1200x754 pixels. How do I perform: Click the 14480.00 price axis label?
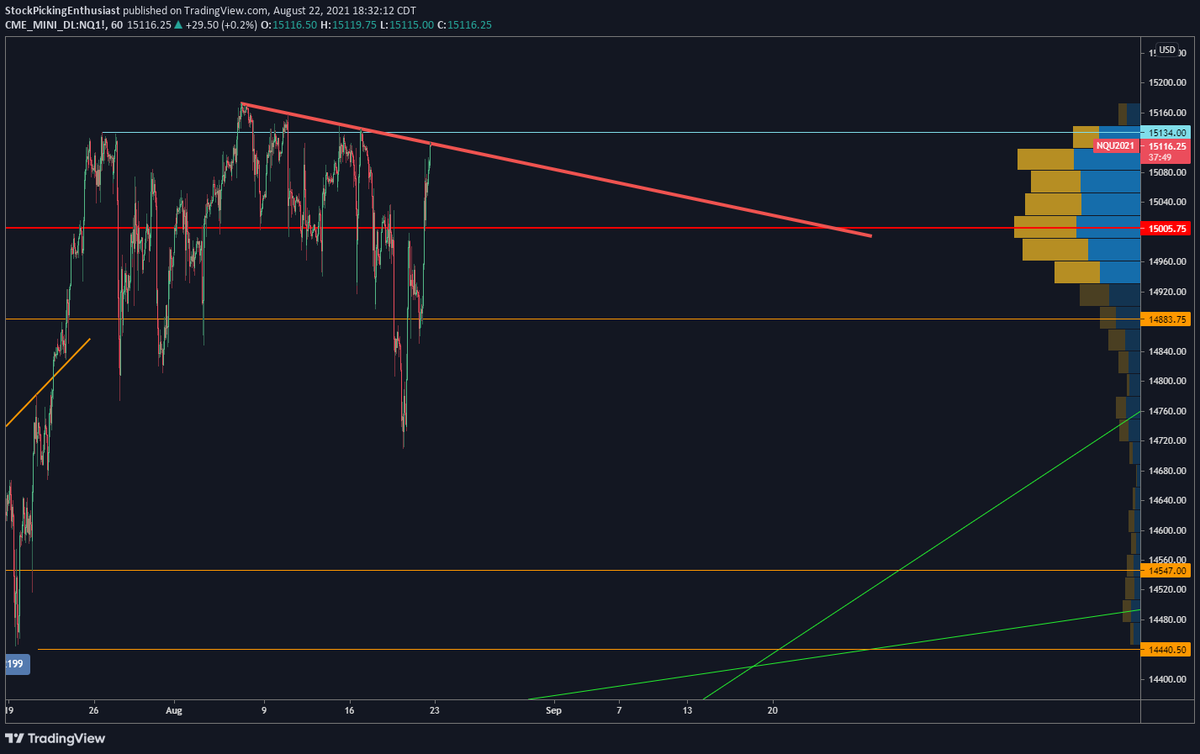coord(1168,620)
